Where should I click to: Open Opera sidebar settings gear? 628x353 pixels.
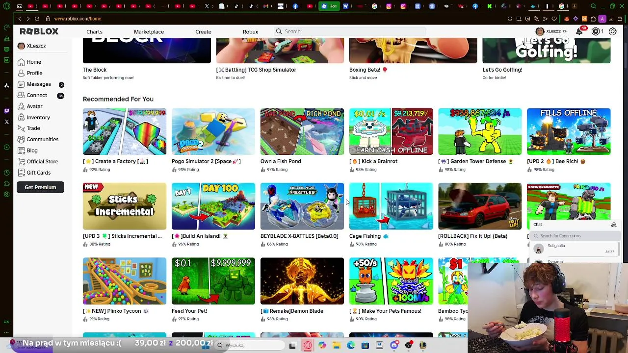(6, 195)
